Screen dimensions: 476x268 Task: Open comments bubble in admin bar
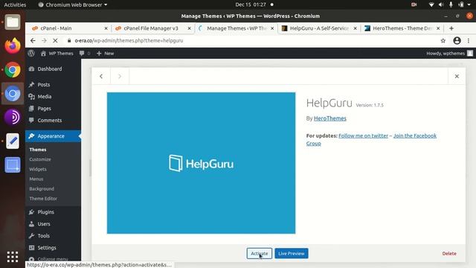click(x=85, y=53)
